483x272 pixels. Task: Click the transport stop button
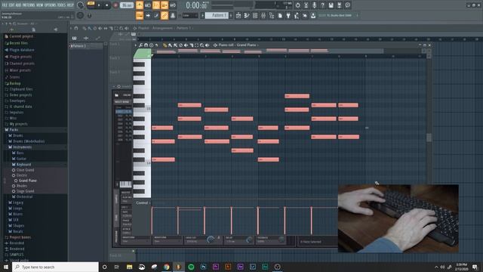(x=107, y=5)
